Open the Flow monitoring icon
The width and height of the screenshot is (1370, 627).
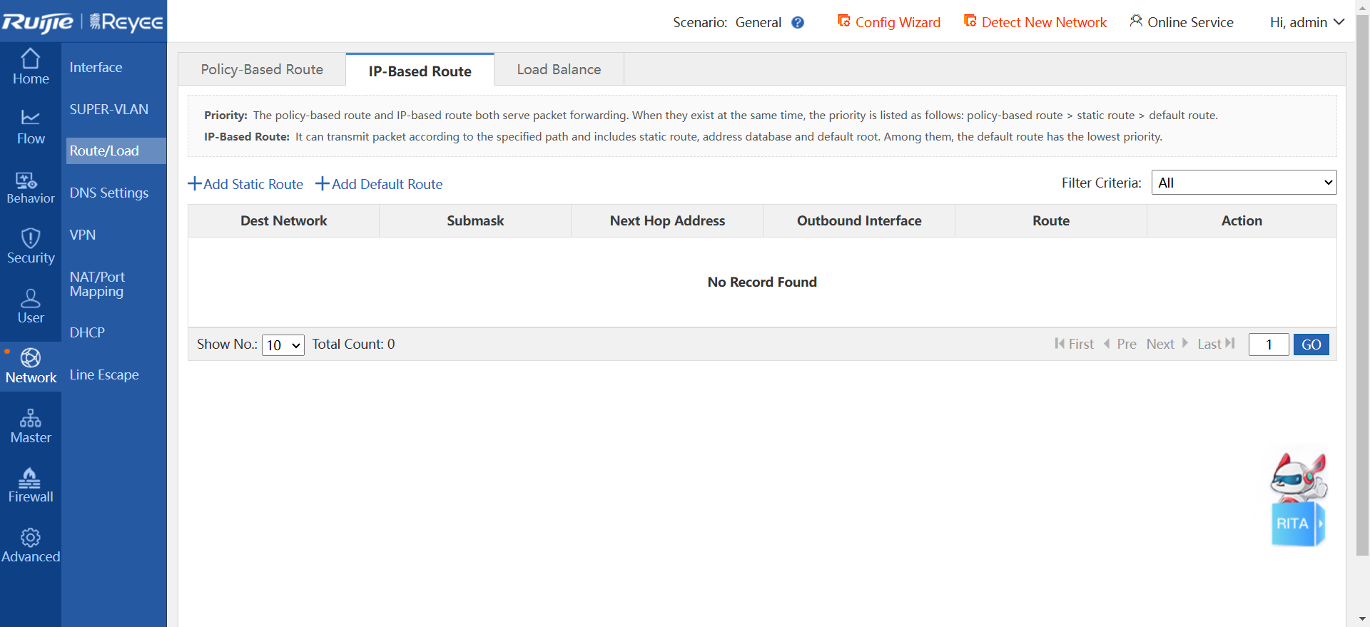[x=30, y=118]
